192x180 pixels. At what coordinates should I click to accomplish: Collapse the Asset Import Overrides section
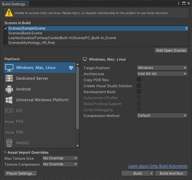pos(5,152)
